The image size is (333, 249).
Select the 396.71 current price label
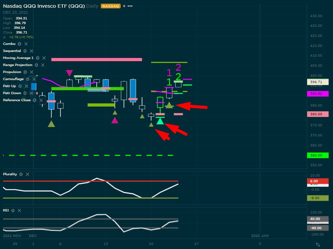tap(318, 82)
